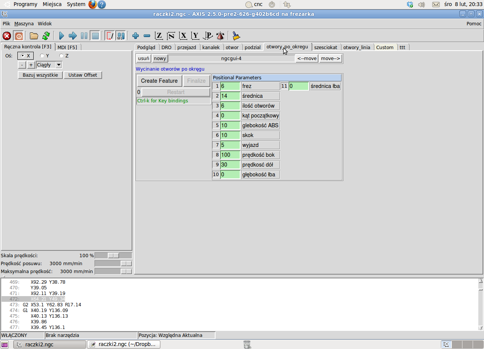Image resolution: width=484 pixels, height=349 pixels.
Task: Adjust the Skala prędkości slider
Action: [113, 255]
